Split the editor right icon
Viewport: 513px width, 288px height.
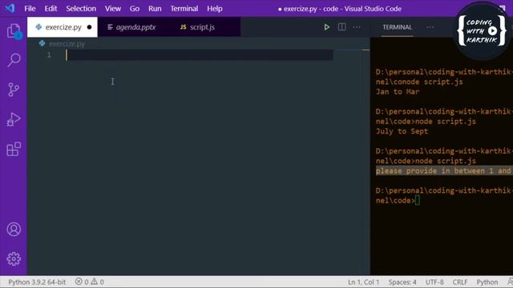coord(342,27)
